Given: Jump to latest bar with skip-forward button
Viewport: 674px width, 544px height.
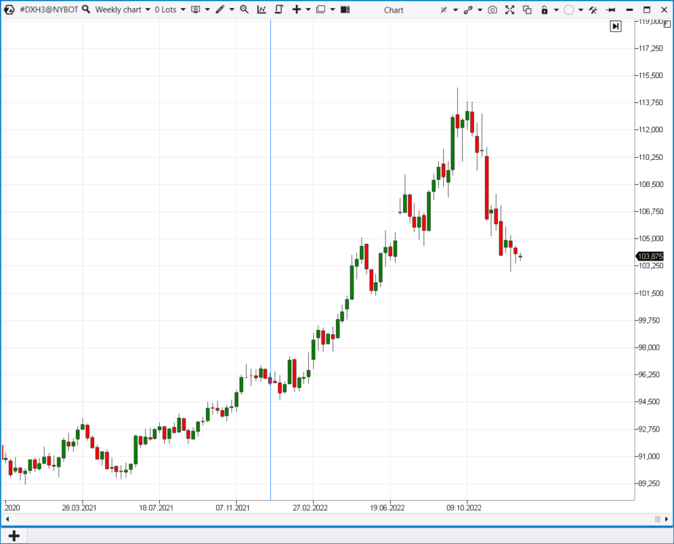Looking at the screenshot, I should 615,26.
